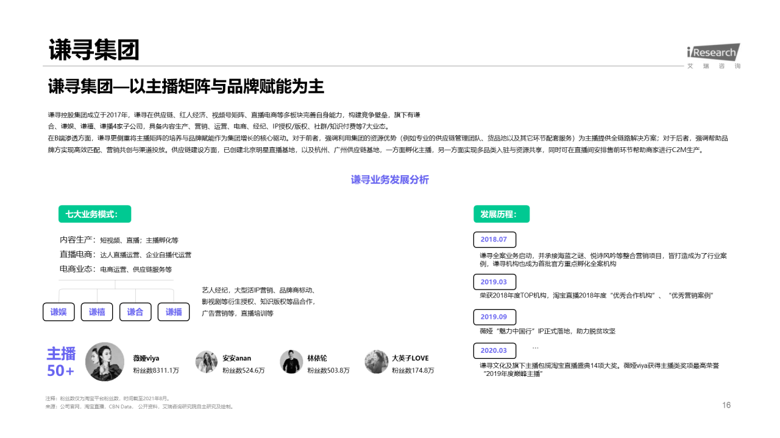The image size is (780, 438).
Task: Select the 谦播 box
Action: coord(174,312)
